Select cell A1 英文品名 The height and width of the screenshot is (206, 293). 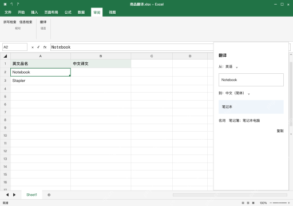(x=41, y=64)
